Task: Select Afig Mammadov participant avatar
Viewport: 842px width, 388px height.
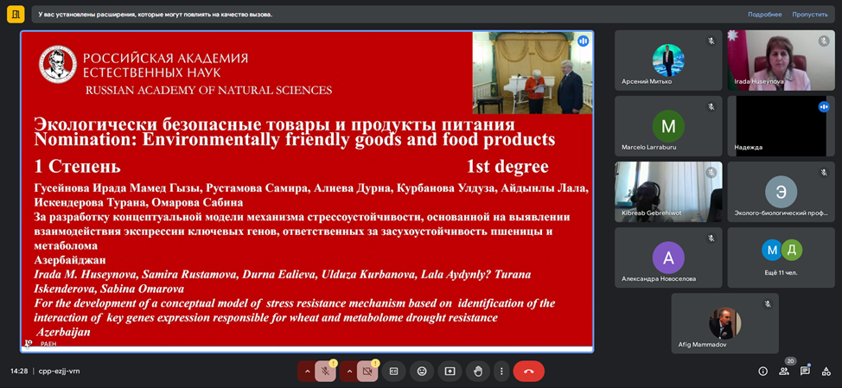Action: pyautogui.click(x=724, y=323)
